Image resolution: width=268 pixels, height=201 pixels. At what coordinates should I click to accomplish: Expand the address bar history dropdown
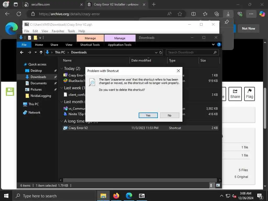pyautogui.click(x=156, y=52)
